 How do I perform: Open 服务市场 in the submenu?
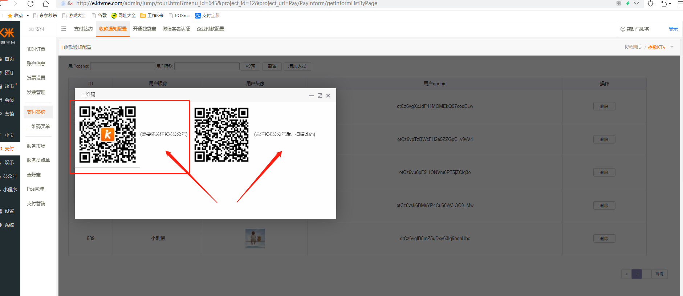click(x=36, y=146)
